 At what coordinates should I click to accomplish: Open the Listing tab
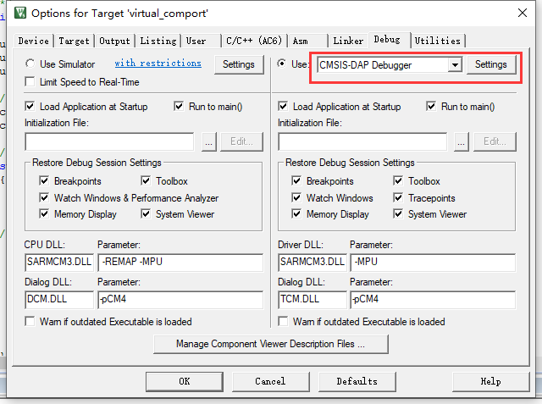point(158,41)
